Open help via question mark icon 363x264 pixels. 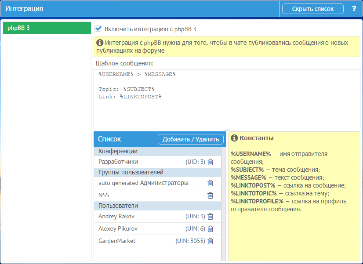354,9
